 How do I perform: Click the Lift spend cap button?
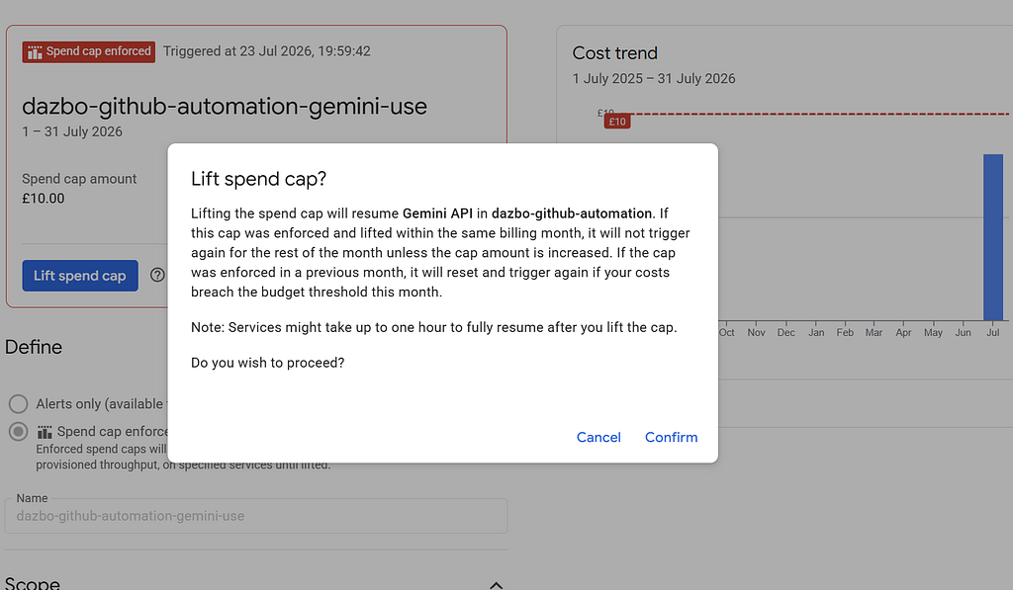tap(80, 276)
